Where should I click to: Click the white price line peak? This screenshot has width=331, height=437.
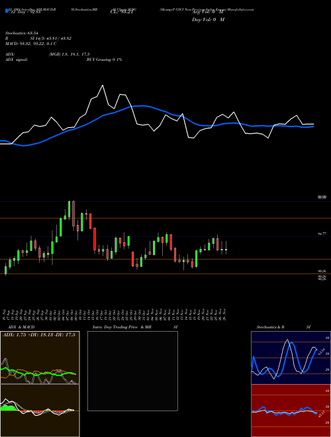[x=103, y=85]
